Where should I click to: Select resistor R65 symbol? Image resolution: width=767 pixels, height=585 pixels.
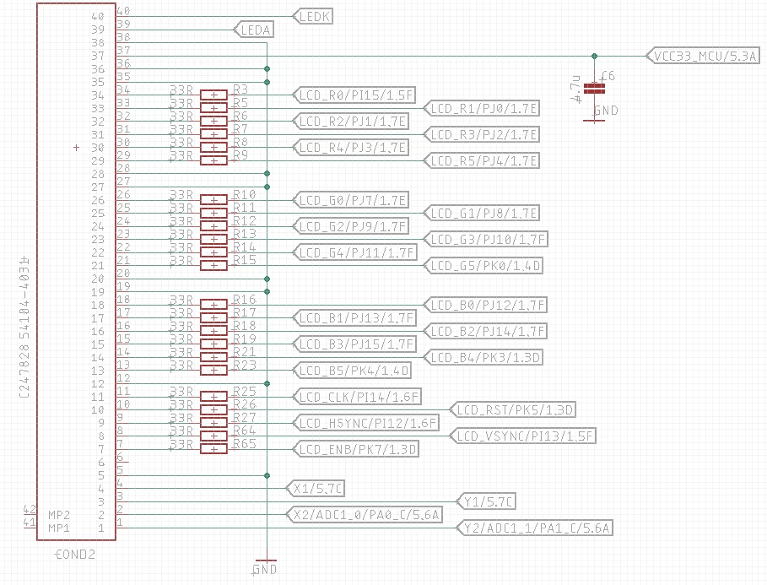[x=213, y=449]
